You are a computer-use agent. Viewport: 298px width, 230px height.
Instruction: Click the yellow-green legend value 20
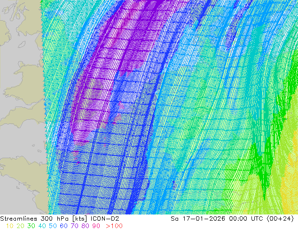point(20,226)
